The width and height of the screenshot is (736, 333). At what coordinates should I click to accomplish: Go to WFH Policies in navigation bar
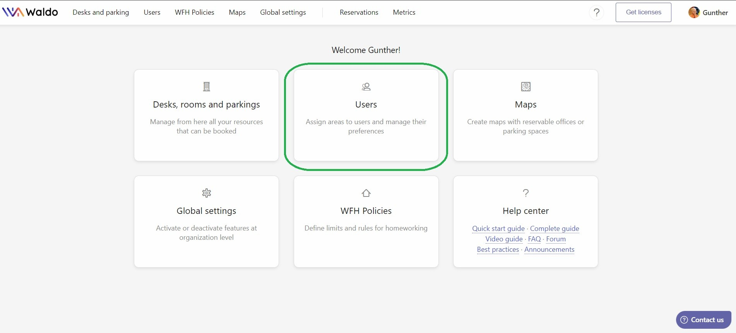(195, 12)
